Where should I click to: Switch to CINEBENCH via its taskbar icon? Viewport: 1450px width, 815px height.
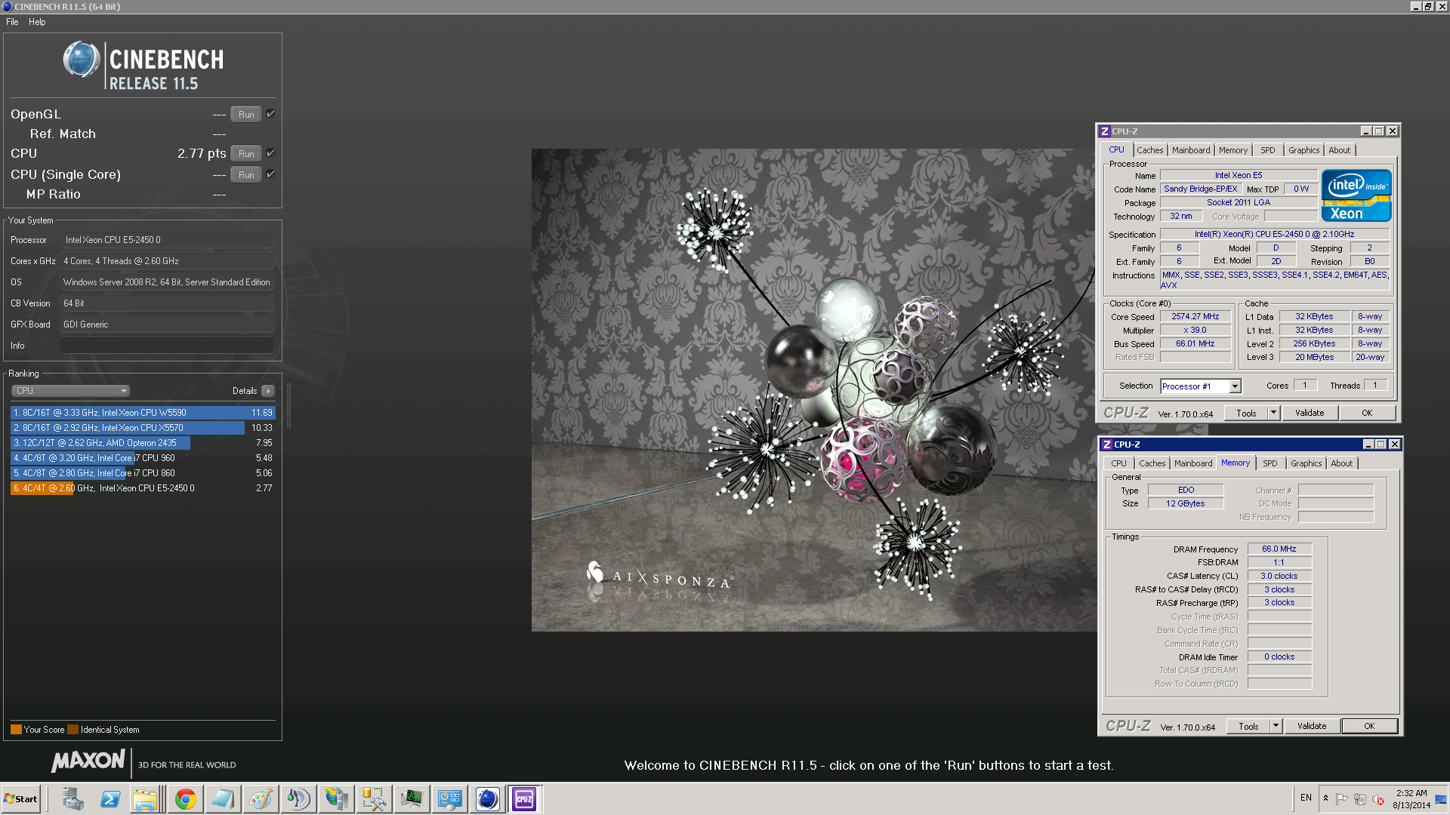pyautogui.click(x=488, y=798)
